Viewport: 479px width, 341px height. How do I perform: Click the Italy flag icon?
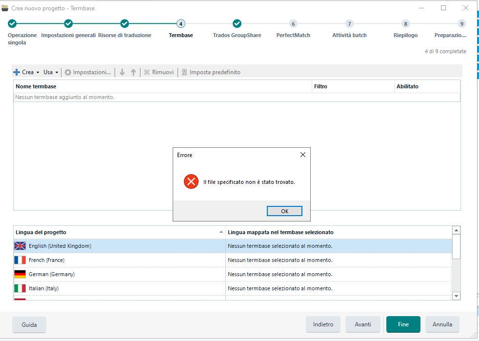coord(20,288)
